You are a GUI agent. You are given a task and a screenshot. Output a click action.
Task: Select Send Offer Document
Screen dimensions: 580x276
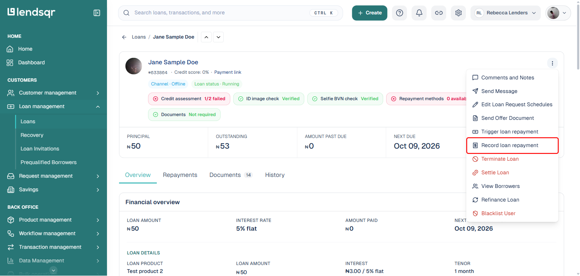tap(512, 118)
